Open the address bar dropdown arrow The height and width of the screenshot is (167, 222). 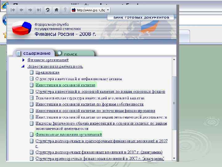pos(108,10)
